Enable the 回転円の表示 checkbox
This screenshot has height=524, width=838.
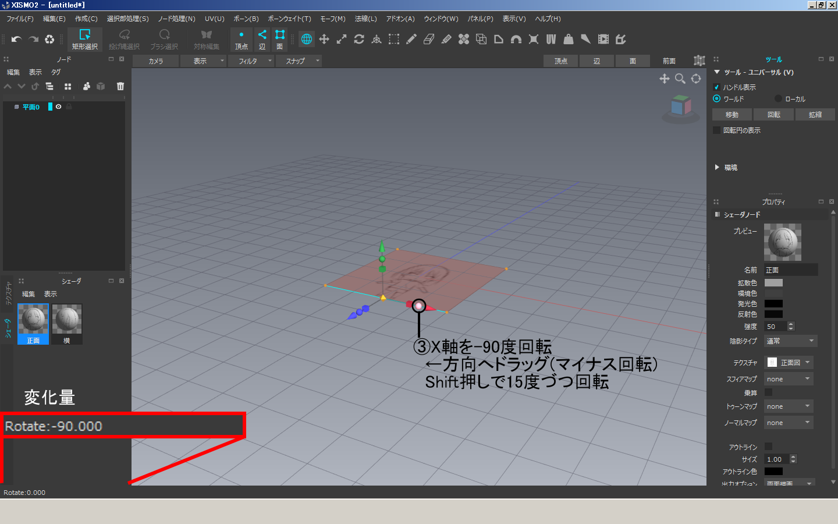[x=716, y=130]
